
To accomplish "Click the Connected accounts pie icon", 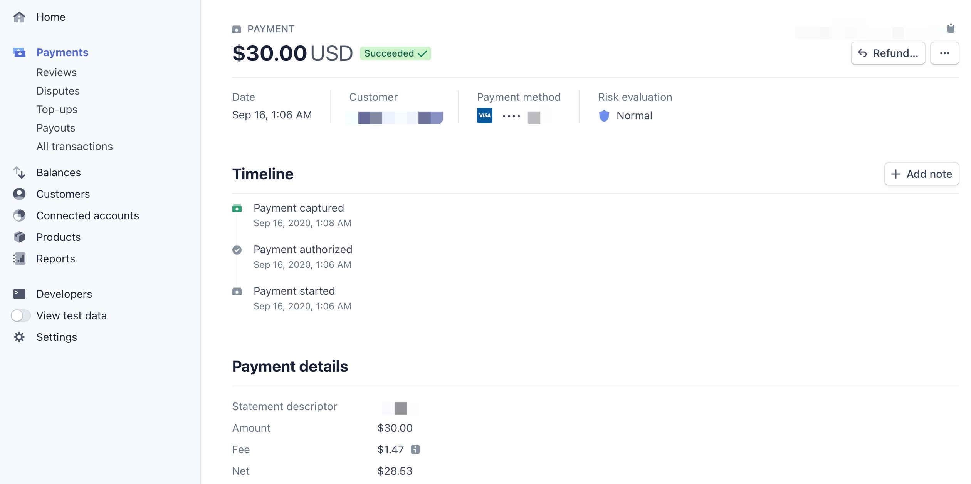I will pyautogui.click(x=19, y=215).
